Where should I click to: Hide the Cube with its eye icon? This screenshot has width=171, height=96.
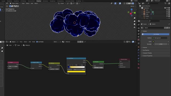(x=167, y=14)
